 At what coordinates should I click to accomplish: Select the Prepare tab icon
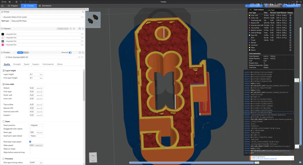9,6
